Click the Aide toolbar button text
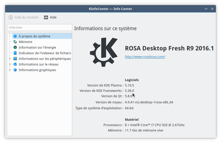This screenshot has height=143, width=221. (x=53, y=17)
